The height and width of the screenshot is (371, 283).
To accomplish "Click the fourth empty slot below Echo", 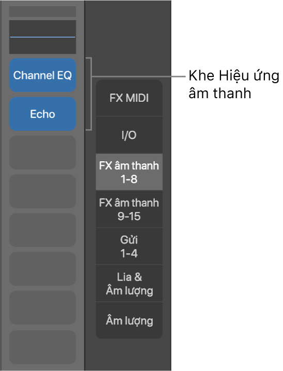I will [42, 269].
